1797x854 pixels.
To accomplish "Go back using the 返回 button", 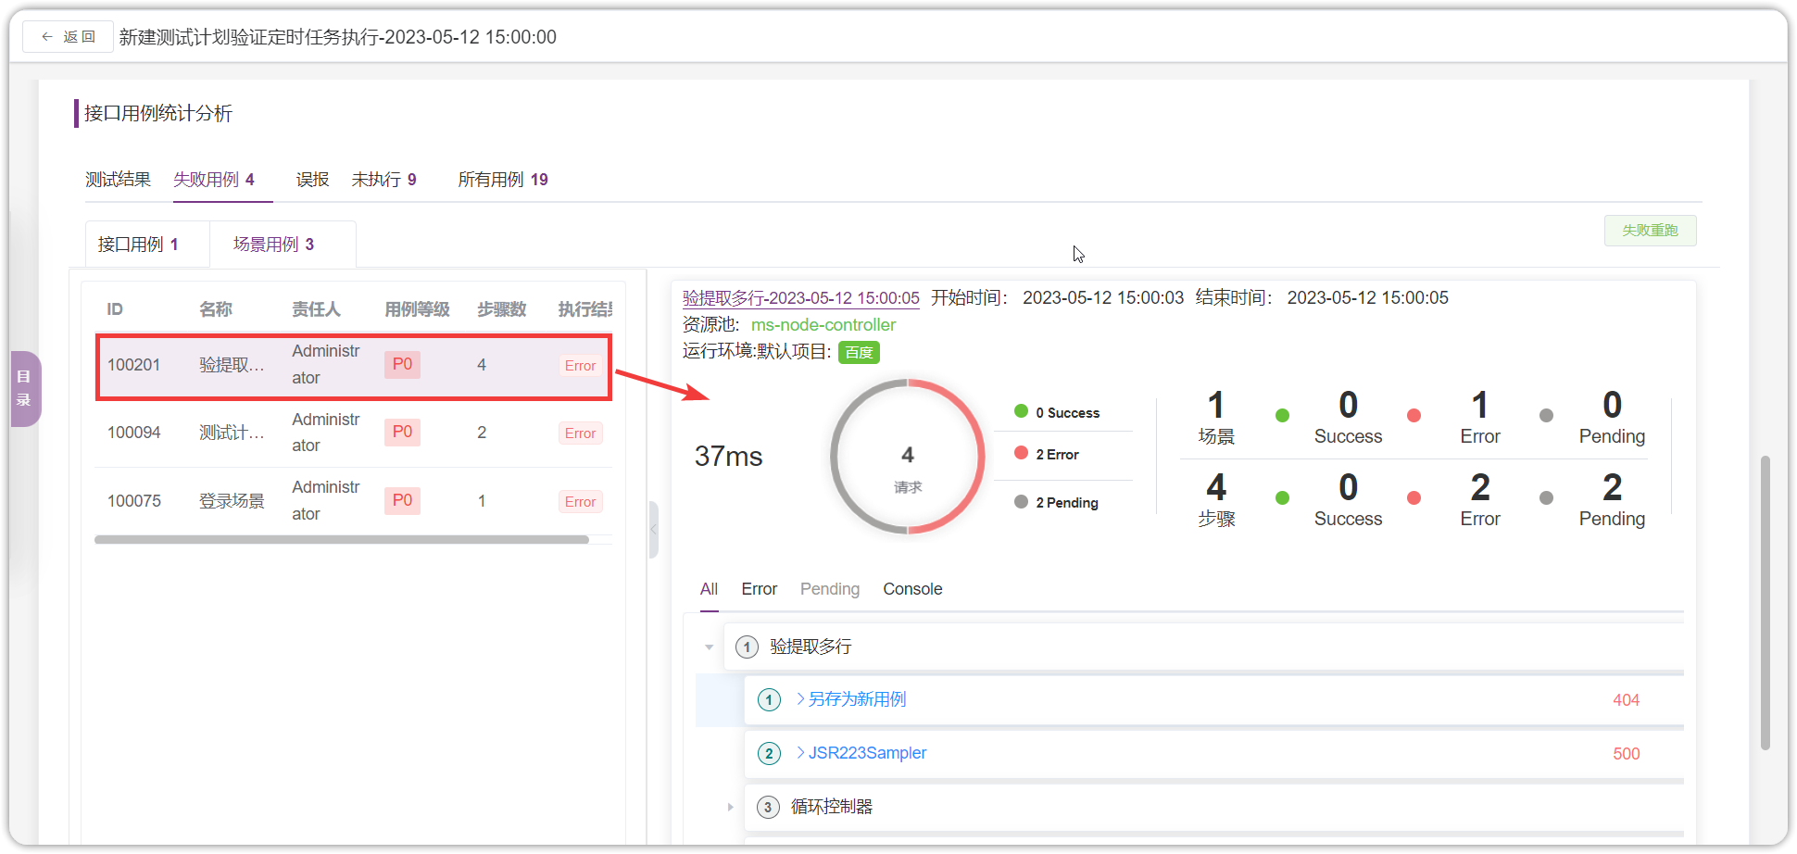I will pos(68,37).
